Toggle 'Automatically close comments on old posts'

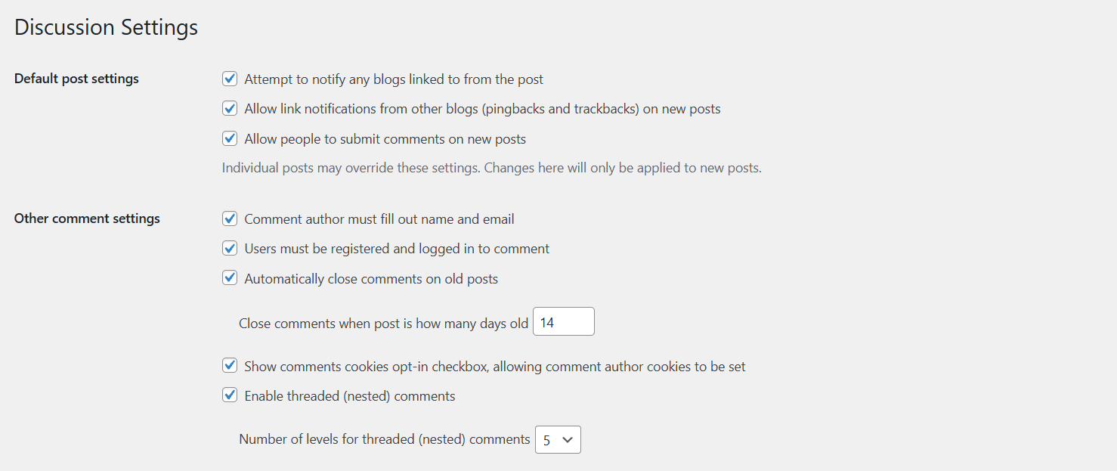230,277
